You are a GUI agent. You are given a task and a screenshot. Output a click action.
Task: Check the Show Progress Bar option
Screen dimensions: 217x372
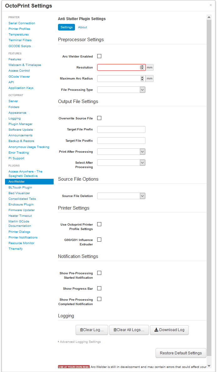click(x=99, y=288)
